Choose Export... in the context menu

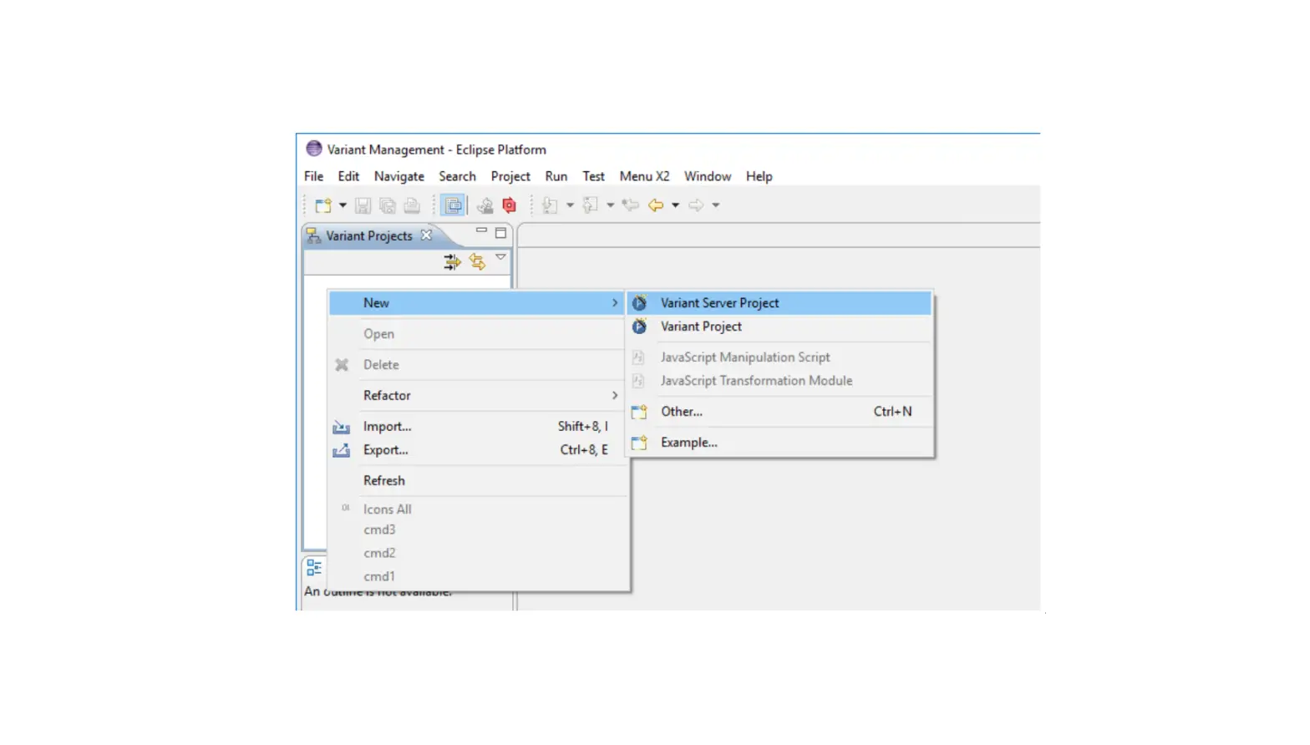click(x=476, y=450)
